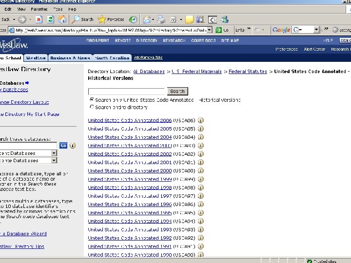Open the Mail icon dropdown arrow
Screen dimensions: 351x263
[x=153, y=19]
